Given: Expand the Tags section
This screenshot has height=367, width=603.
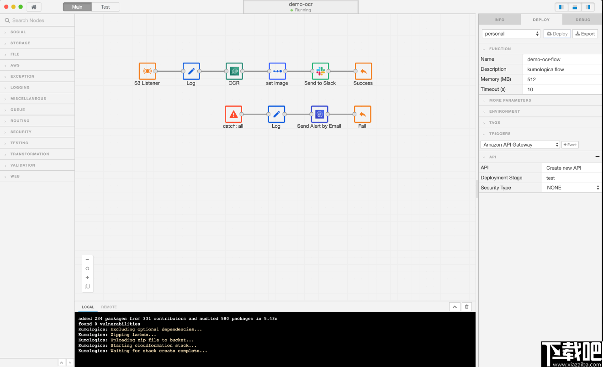Looking at the screenshot, I should coord(540,122).
